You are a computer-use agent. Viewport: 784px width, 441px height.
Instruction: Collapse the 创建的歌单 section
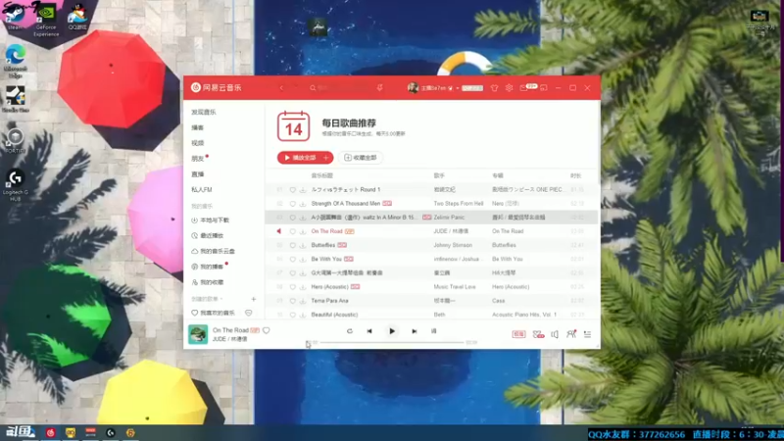click(221, 299)
